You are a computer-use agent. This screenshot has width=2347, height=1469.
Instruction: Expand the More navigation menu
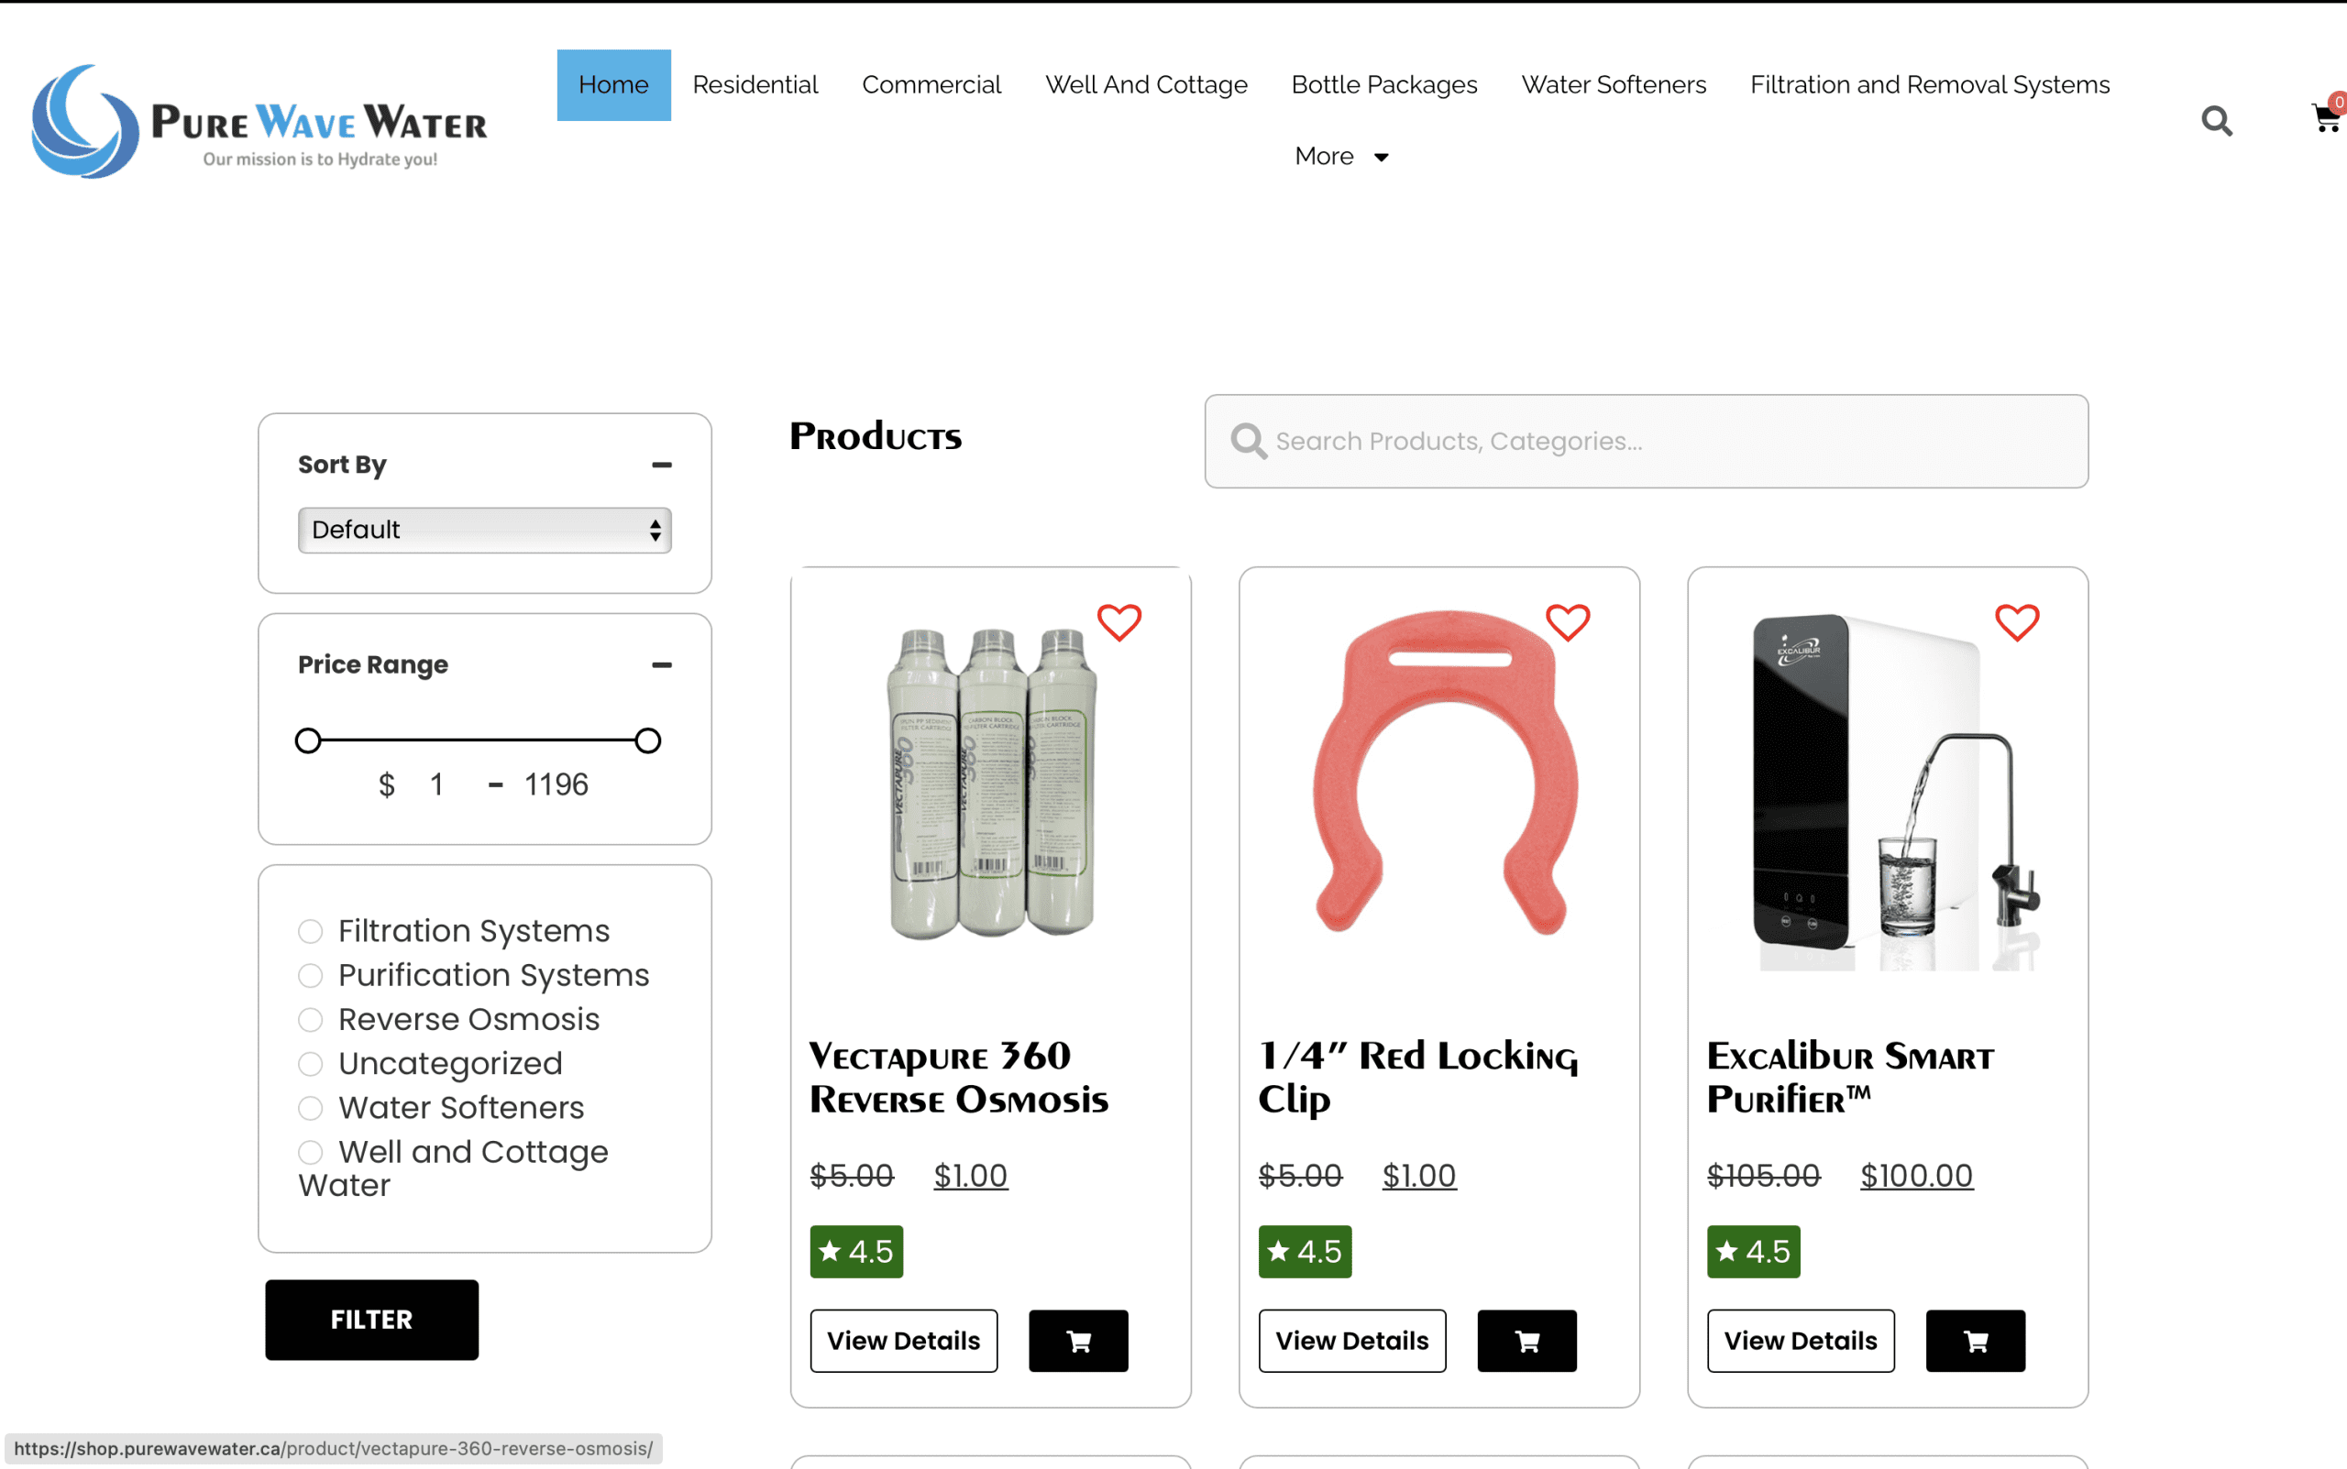pos(1341,157)
